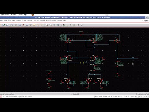Screen dimensions: 149x112
Task: Click the Save floppy disk icon
Action: point(7,25)
